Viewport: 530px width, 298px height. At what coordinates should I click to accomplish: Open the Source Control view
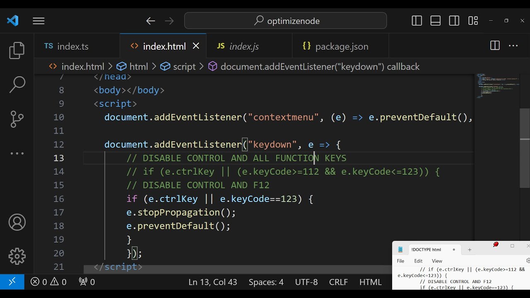(17, 119)
